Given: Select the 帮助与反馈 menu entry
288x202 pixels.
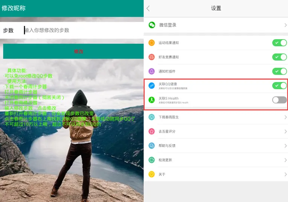Looking at the screenshot, I should click(x=216, y=146).
